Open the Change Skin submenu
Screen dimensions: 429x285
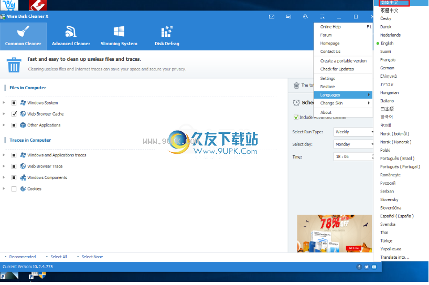click(343, 103)
